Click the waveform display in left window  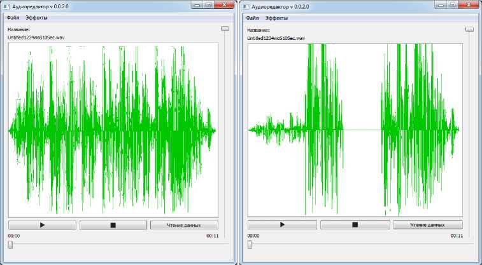pyautogui.click(x=113, y=130)
